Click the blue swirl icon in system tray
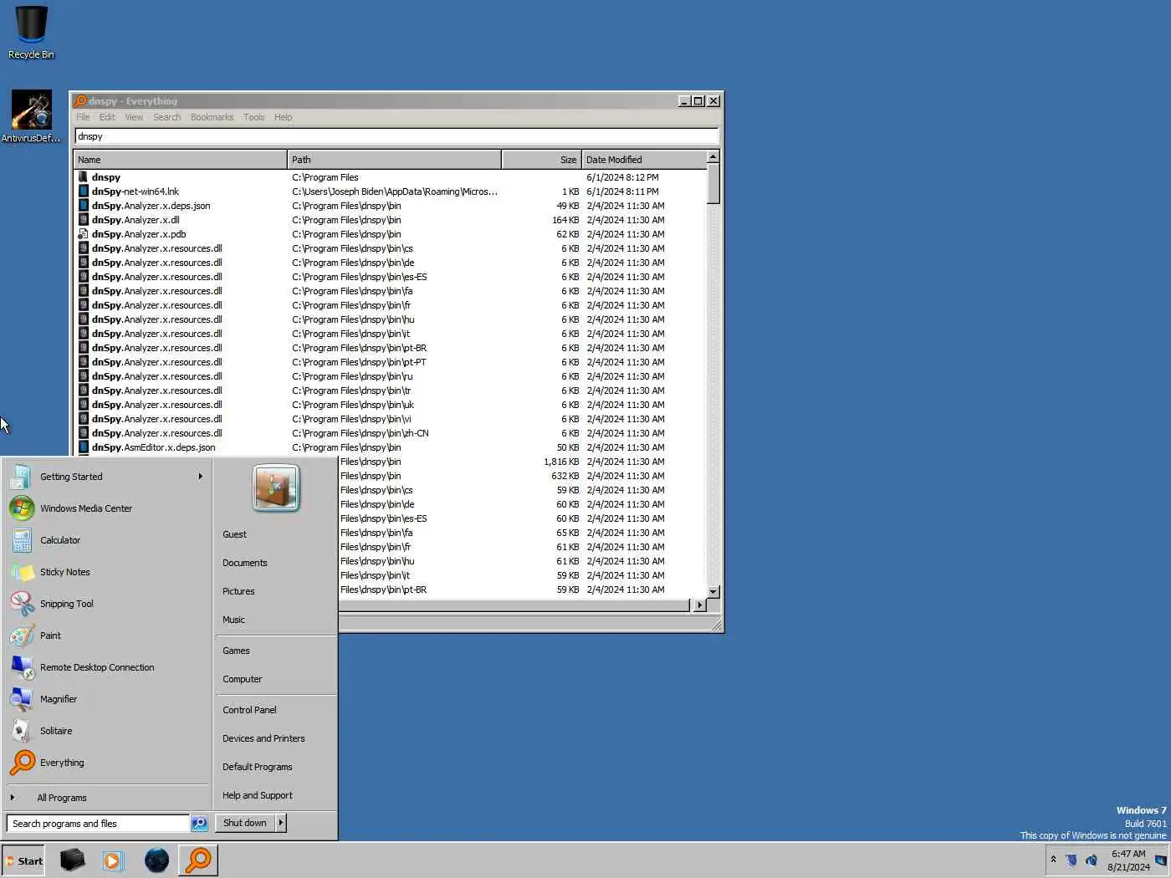1171x878 pixels. (x=1092, y=860)
